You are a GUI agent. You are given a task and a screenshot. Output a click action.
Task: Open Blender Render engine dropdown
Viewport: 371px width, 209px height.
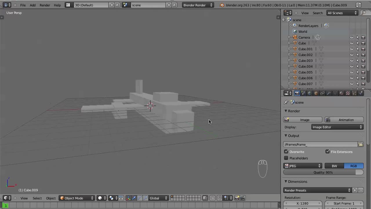[x=198, y=5]
